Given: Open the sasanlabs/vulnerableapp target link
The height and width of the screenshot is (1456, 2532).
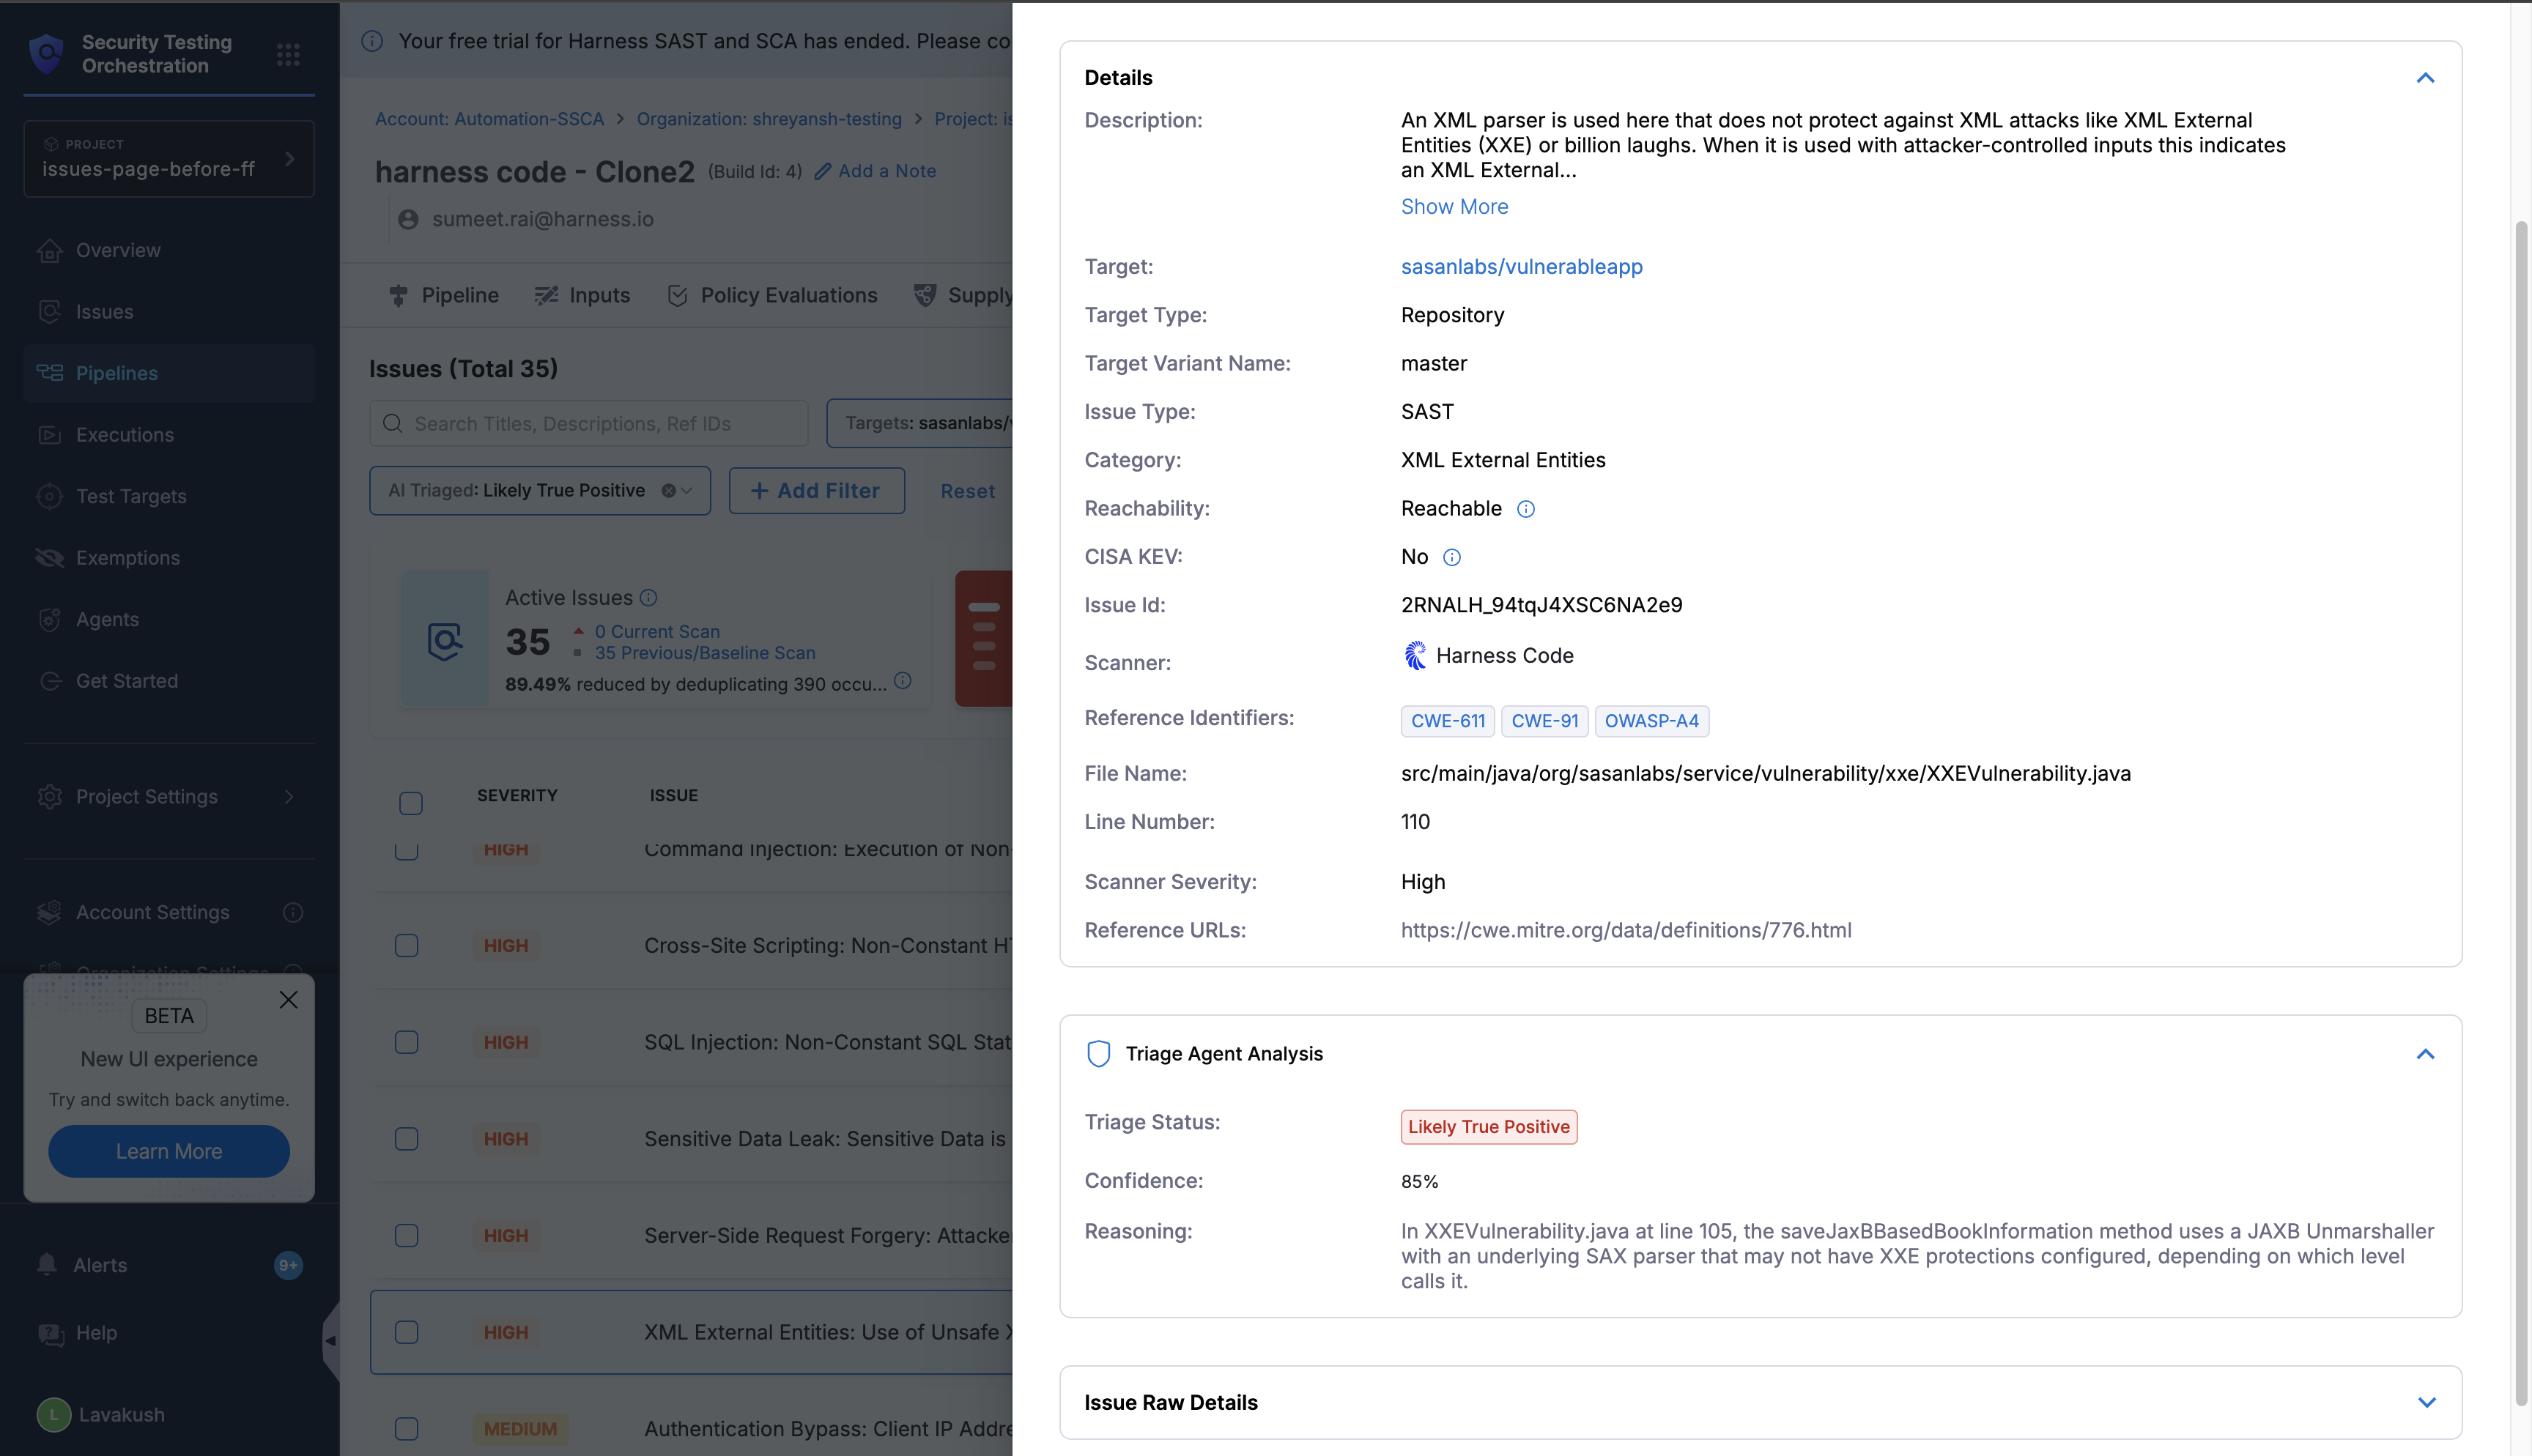Looking at the screenshot, I should (1522, 267).
